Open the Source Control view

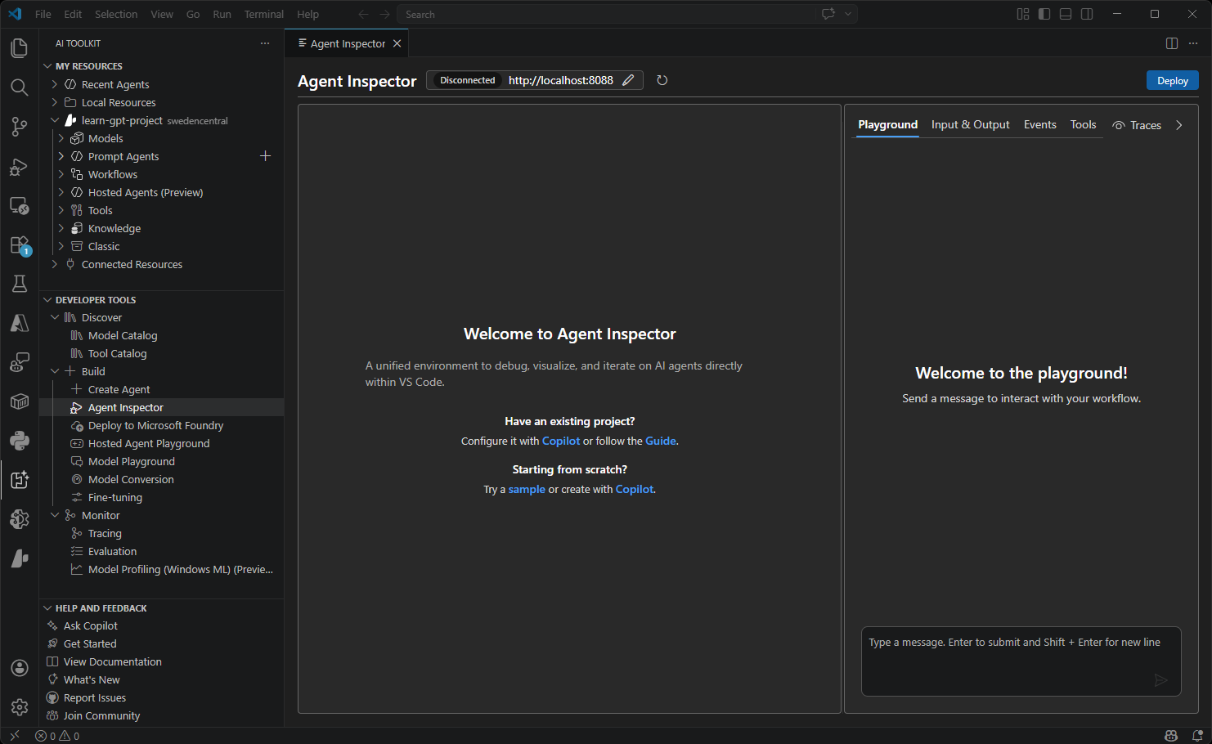click(20, 127)
